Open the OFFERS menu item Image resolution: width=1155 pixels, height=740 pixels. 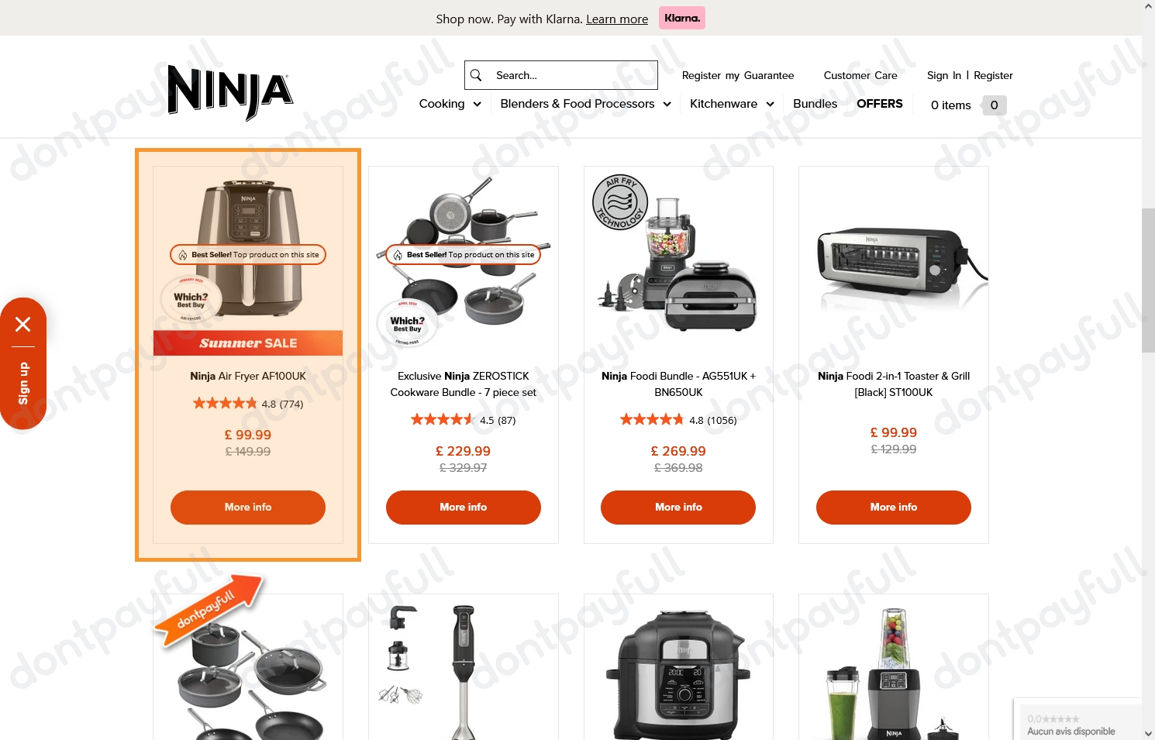879,104
